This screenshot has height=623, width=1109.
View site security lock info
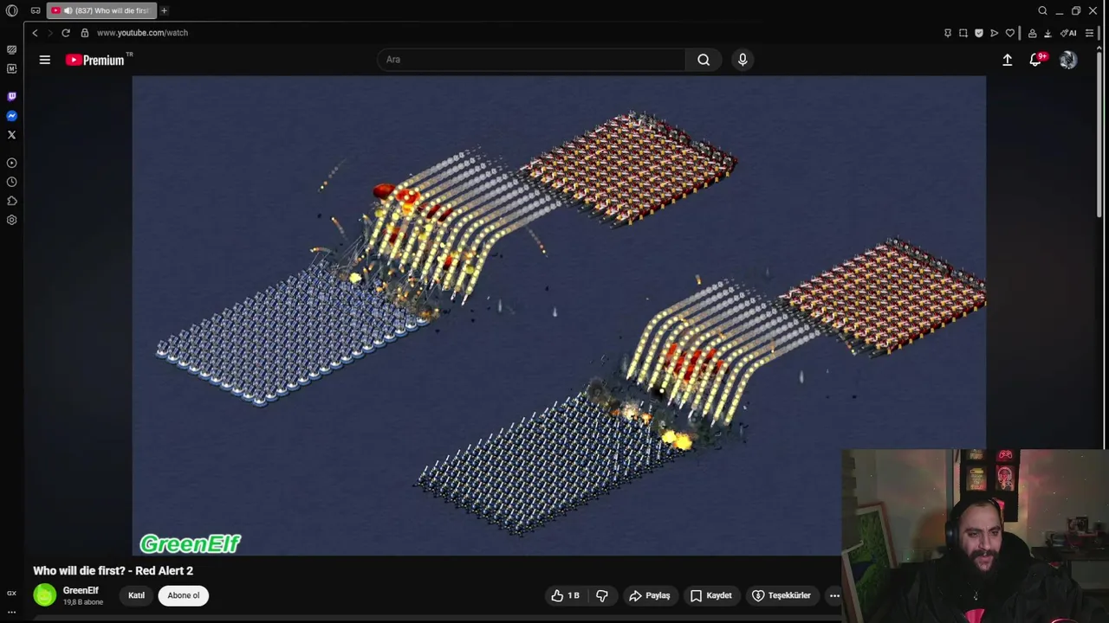coord(85,33)
